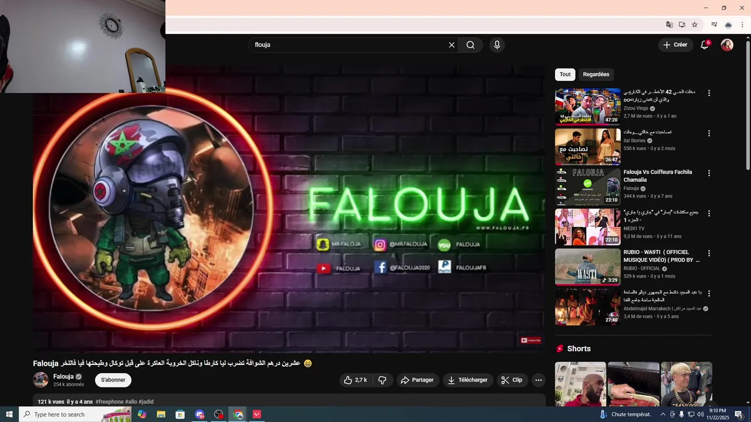Open Microsoft Store from taskbar

180,414
